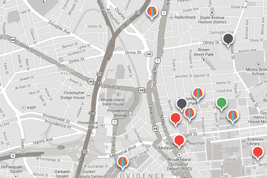The height and width of the screenshot is (178, 267).
Task: Click the red marker near Sciences Library
Action: click(x=258, y=152)
